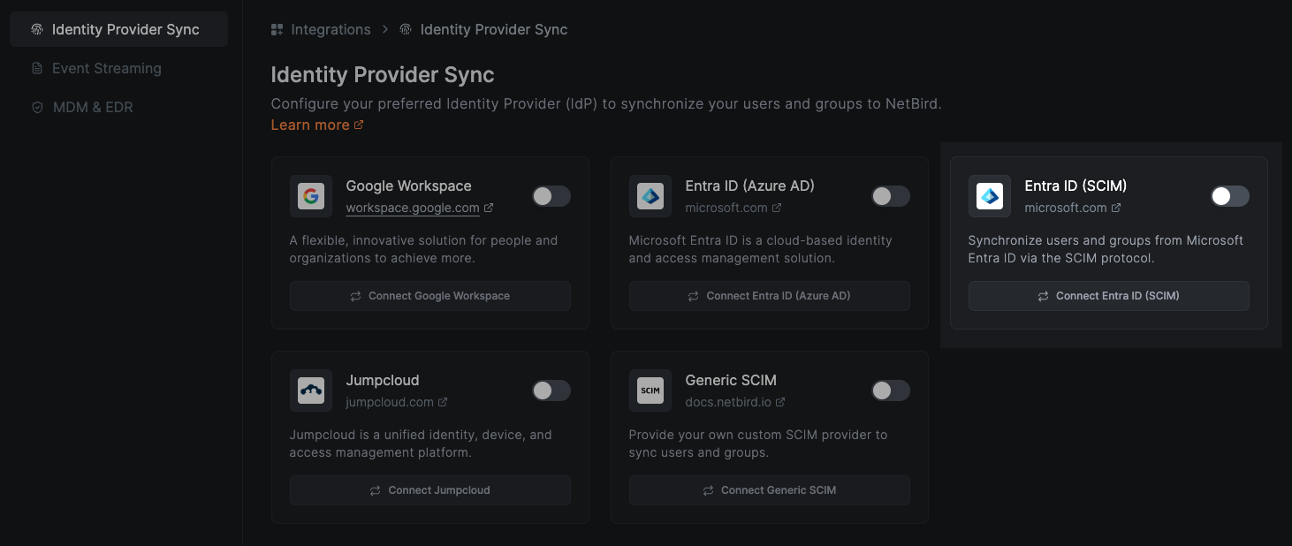
Task: Click Connect Entra ID (SCIM) button
Action: (1108, 296)
